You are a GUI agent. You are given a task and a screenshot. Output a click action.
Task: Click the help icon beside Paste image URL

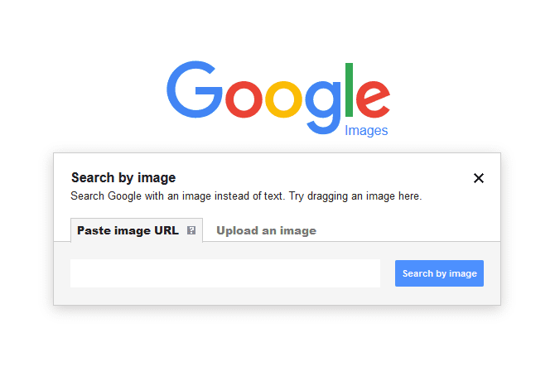click(x=191, y=231)
